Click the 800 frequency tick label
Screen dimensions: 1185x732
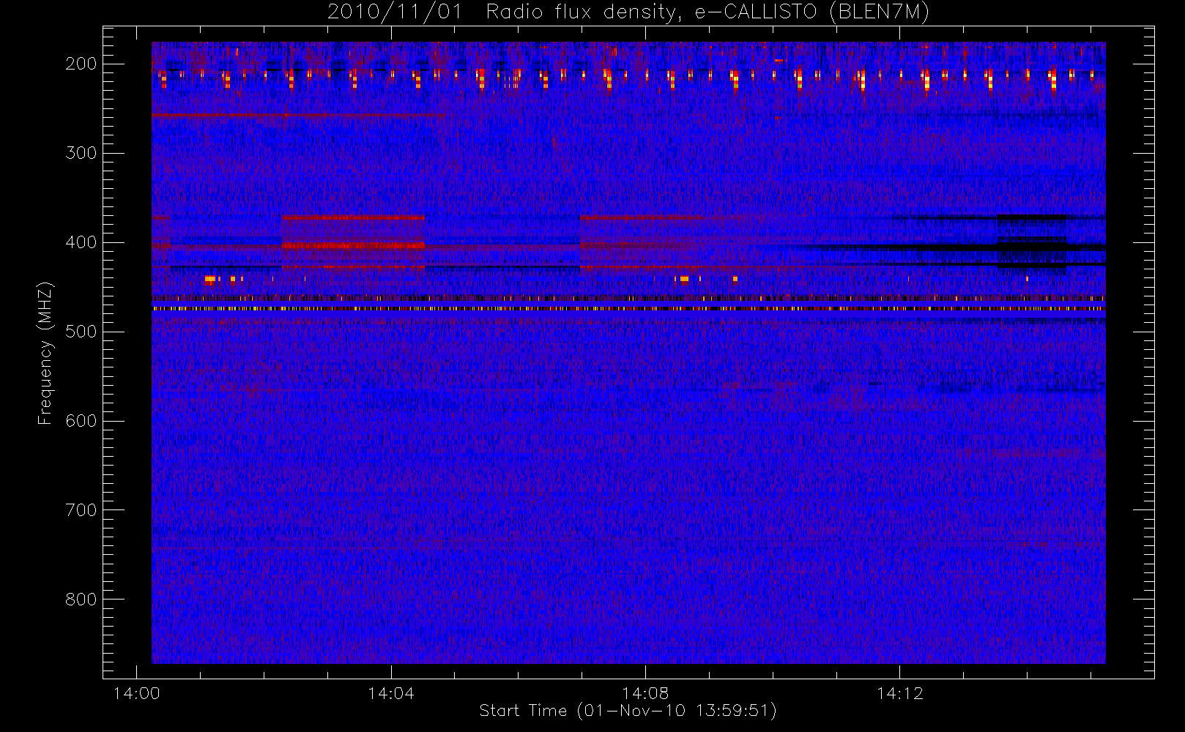tap(81, 600)
